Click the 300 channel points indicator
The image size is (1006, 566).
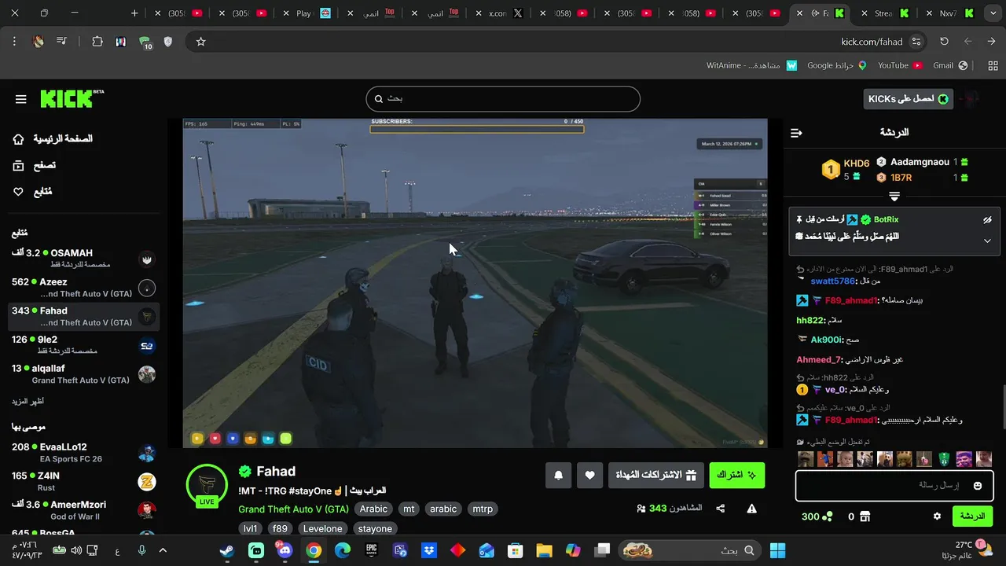pos(817,516)
